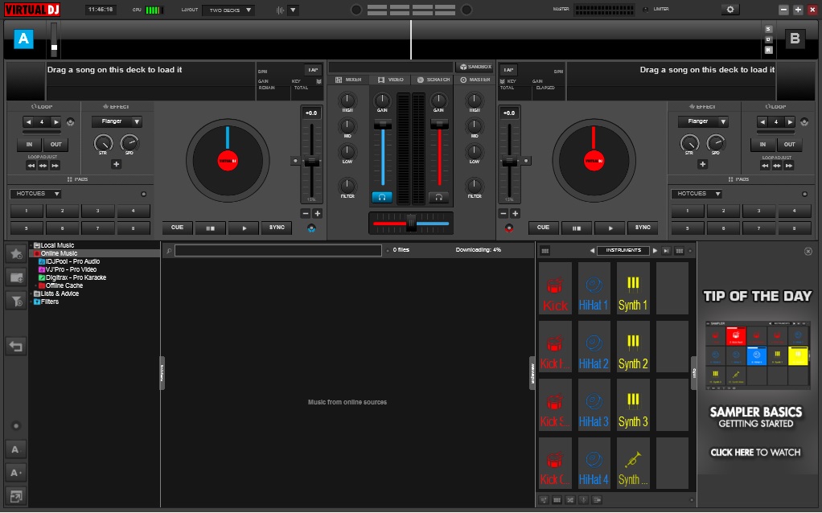The height and width of the screenshot is (513, 822).
Task: Click the left deck turntable jog wheel
Action: point(228,160)
